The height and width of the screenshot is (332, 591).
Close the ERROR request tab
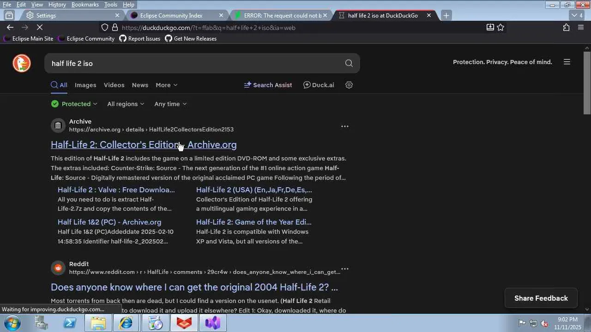[325, 15]
